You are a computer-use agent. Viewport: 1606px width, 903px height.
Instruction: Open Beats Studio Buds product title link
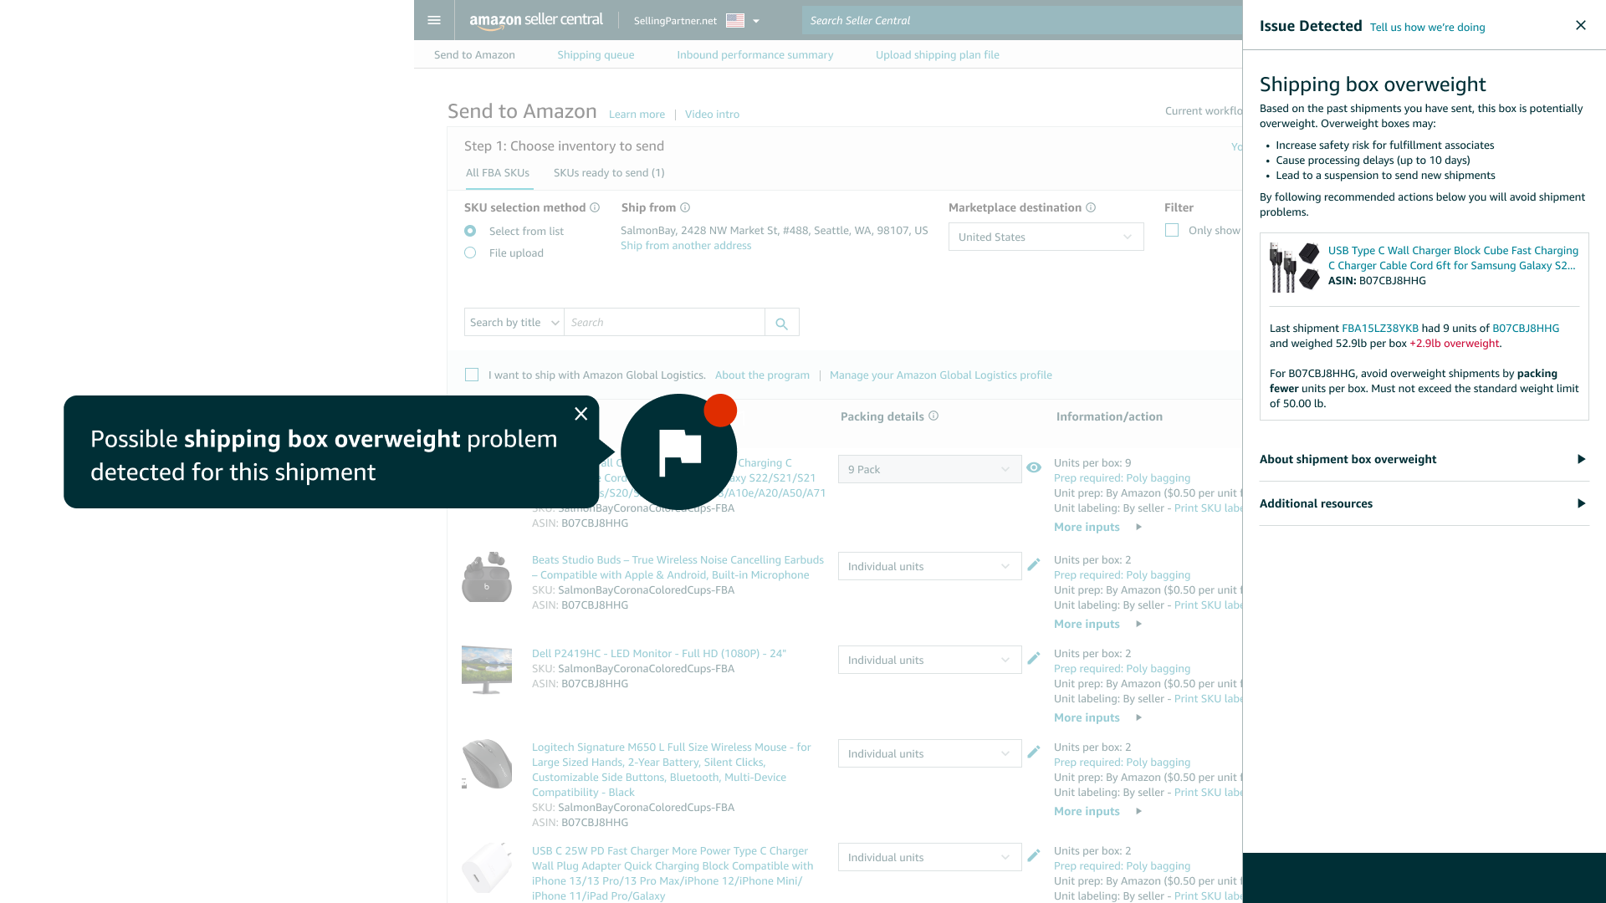click(x=678, y=568)
